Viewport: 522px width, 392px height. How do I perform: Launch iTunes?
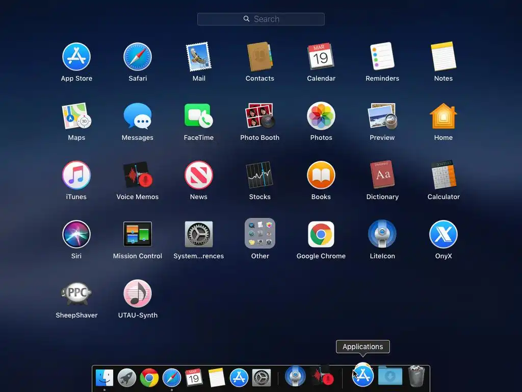pyautogui.click(x=76, y=175)
